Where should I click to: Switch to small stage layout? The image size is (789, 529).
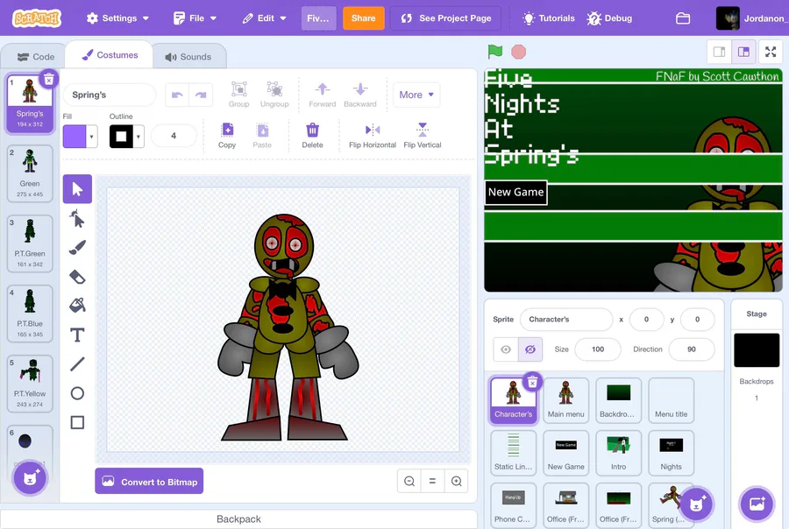click(720, 52)
